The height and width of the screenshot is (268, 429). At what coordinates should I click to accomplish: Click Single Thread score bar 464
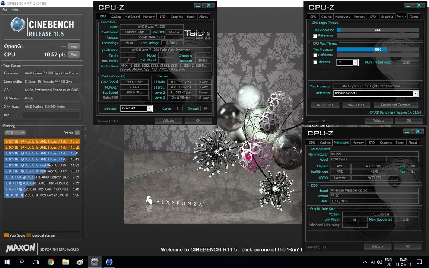pyautogui.click(x=378, y=30)
